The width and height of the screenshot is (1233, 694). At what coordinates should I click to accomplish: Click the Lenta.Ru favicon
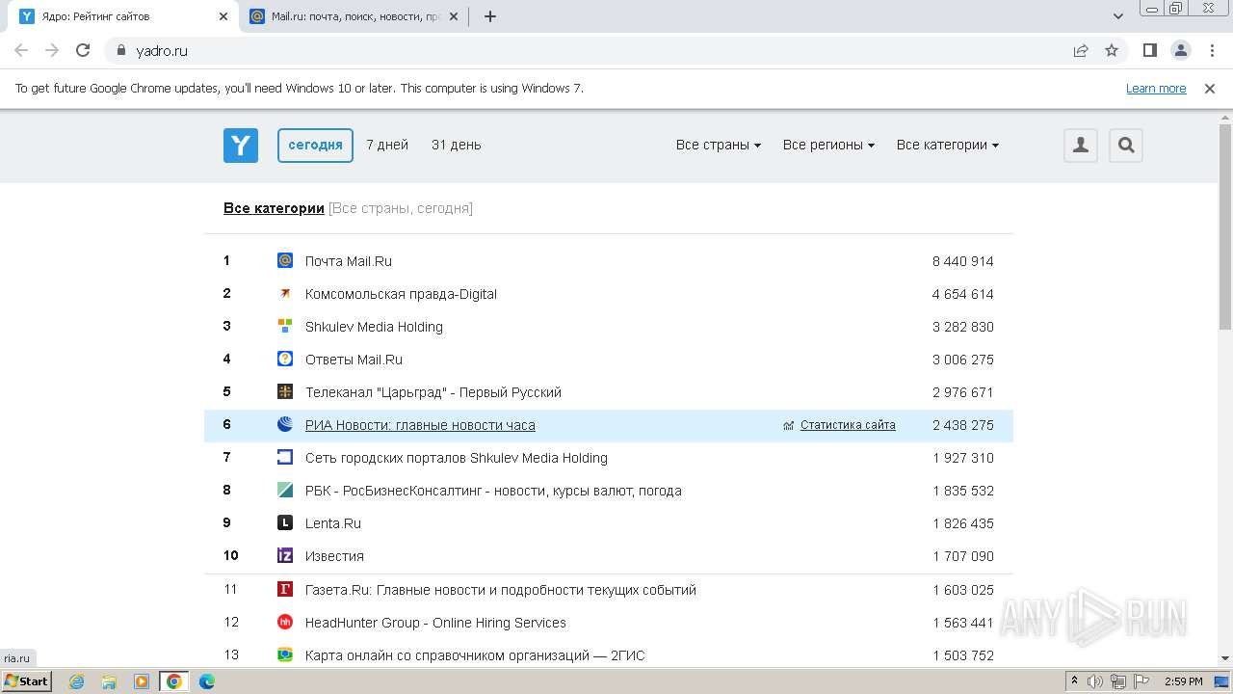point(285,522)
